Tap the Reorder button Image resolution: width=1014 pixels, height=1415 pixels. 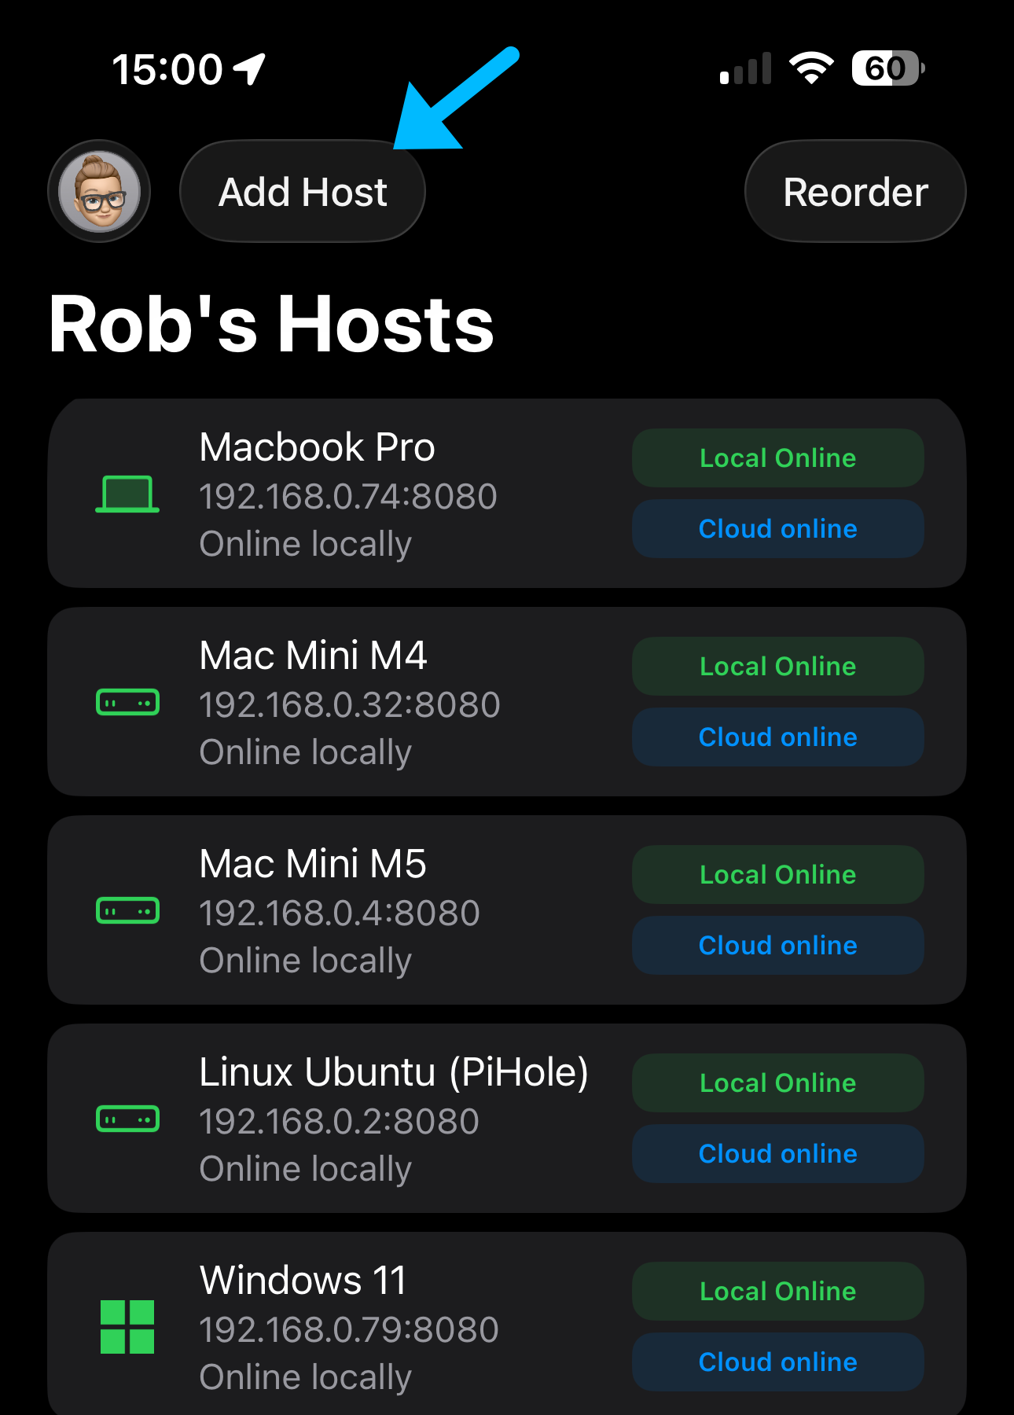pyautogui.click(x=855, y=191)
